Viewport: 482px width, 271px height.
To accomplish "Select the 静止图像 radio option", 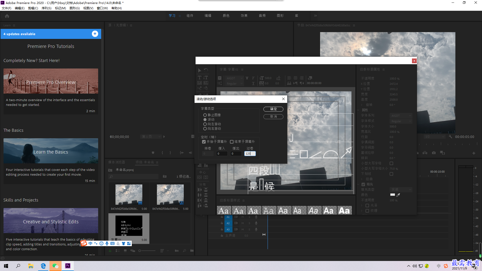I will pyautogui.click(x=205, y=115).
